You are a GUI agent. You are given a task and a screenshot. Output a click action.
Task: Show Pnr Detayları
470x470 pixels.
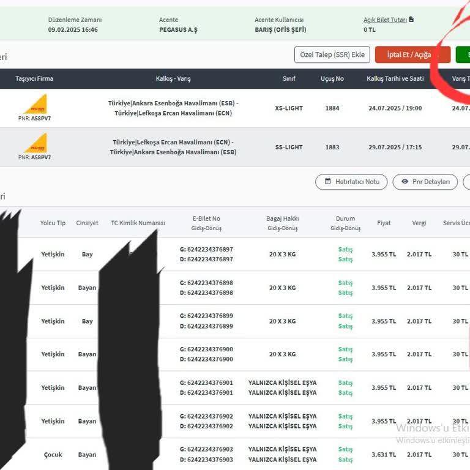(x=425, y=182)
